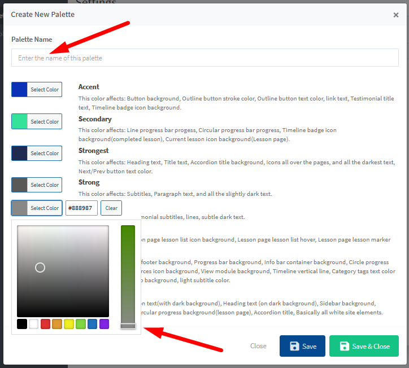This screenshot has height=368, width=409.
Task: Close the Create New Palette dialog with X
Action: click(x=395, y=15)
